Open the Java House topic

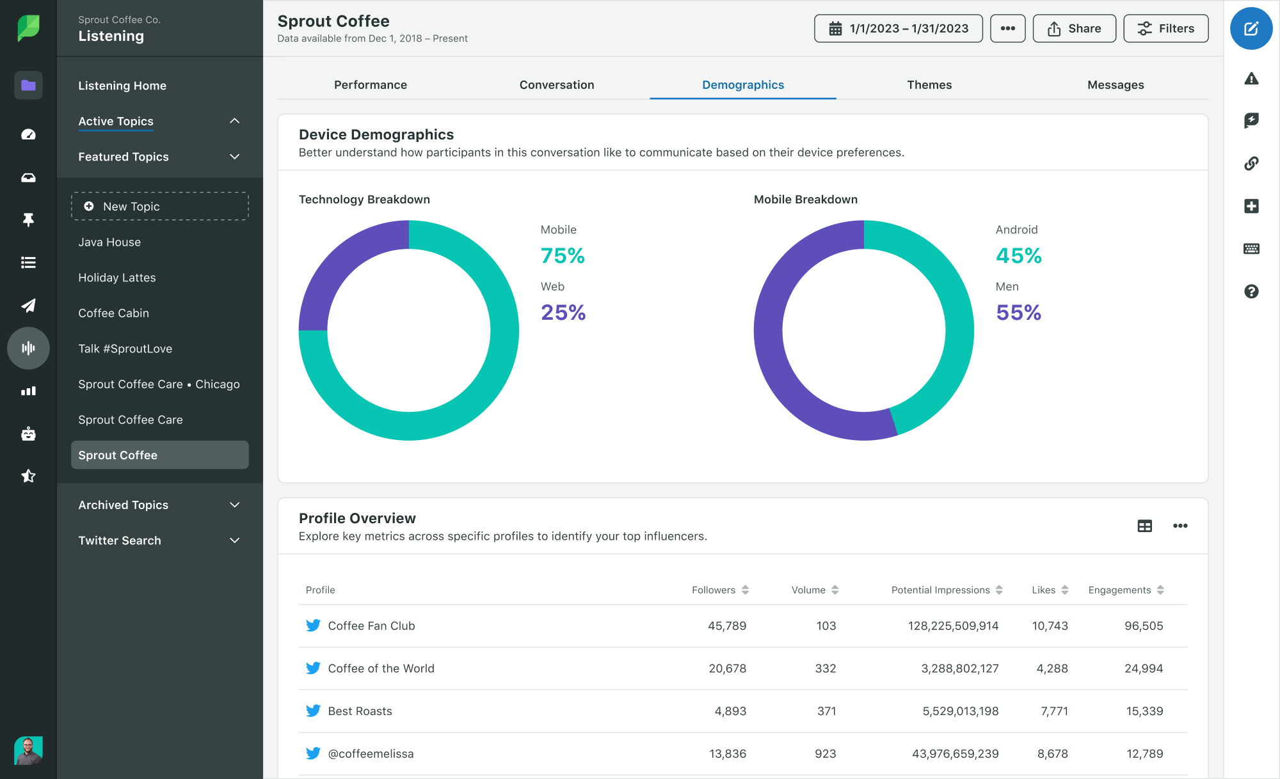coord(109,242)
